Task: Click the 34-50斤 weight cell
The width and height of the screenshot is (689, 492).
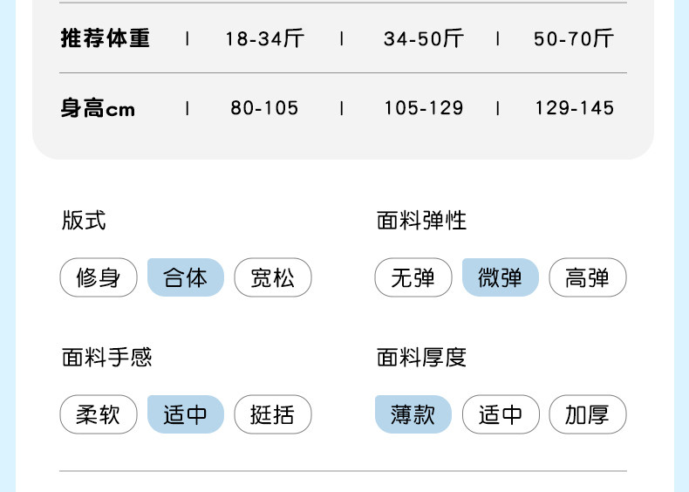Action: point(423,38)
